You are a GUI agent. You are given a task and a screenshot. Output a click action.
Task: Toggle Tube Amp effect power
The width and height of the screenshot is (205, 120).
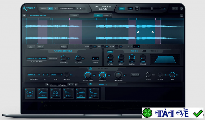(52, 90)
